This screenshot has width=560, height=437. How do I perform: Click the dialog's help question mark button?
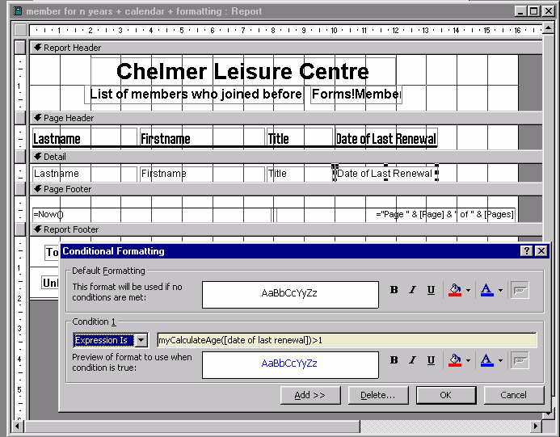(527, 251)
